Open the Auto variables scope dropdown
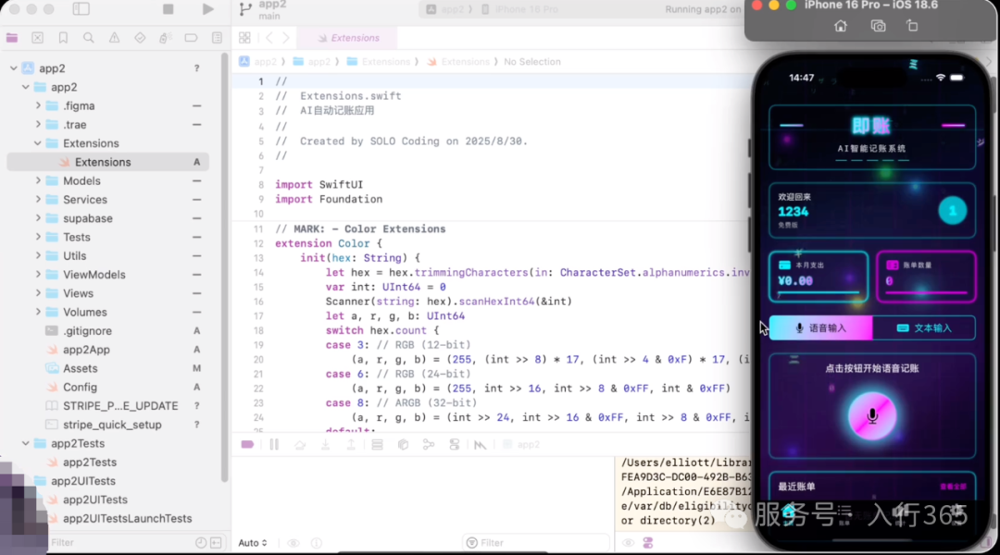The height and width of the screenshot is (555, 1000). 253,543
